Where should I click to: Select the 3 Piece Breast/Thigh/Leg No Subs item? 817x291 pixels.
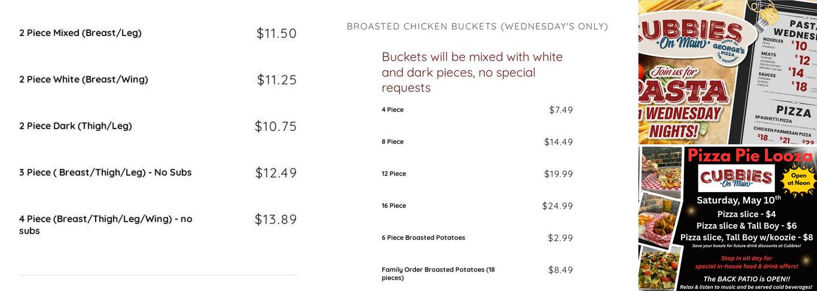tap(105, 173)
